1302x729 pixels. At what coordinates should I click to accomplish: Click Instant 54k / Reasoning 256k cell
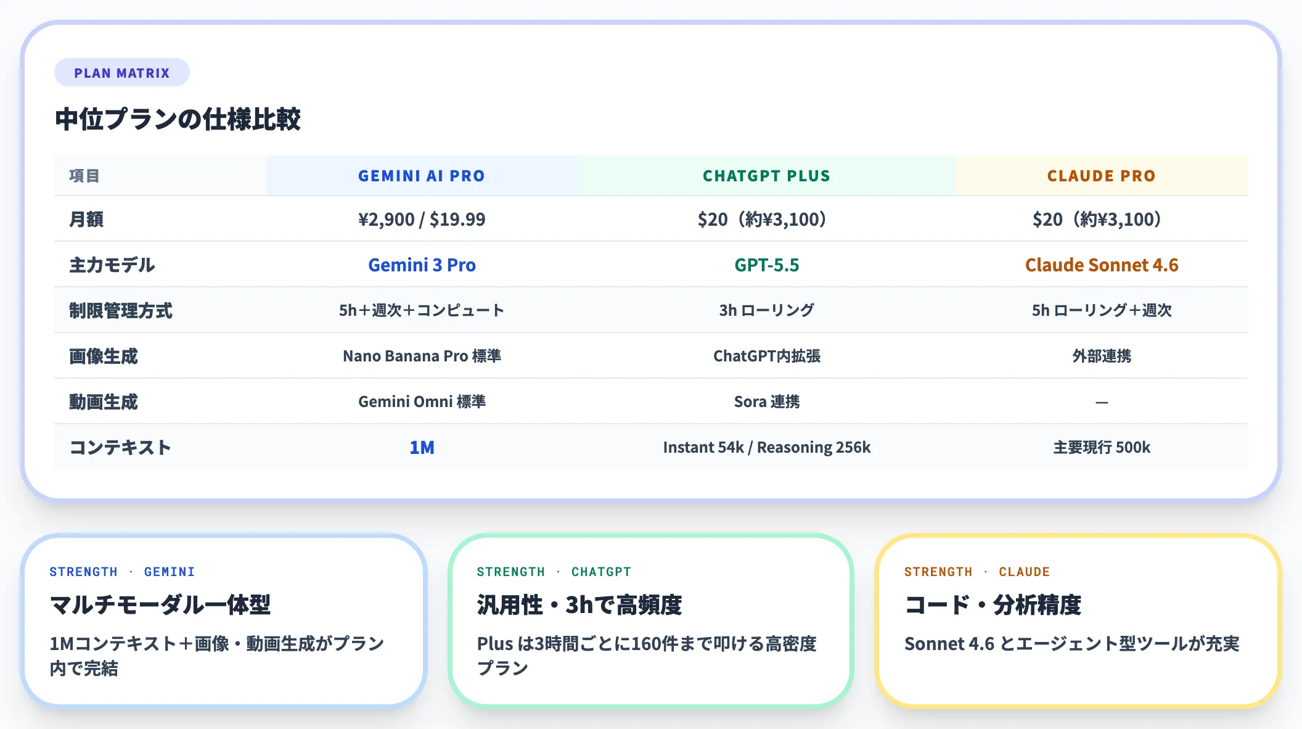pos(766,447)
